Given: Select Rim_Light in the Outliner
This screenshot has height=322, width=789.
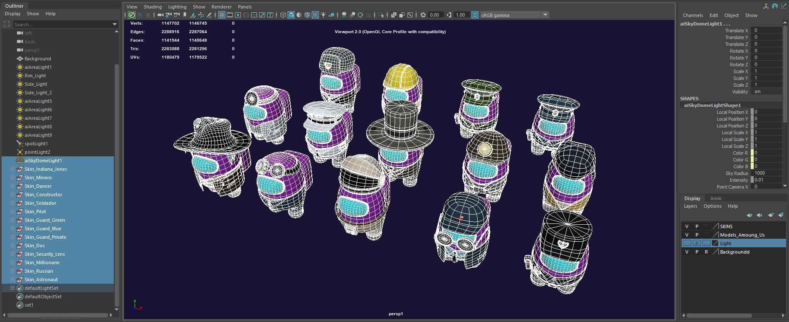Looking at the screenshot, I should pyautogui.click(x=35, y=76).
